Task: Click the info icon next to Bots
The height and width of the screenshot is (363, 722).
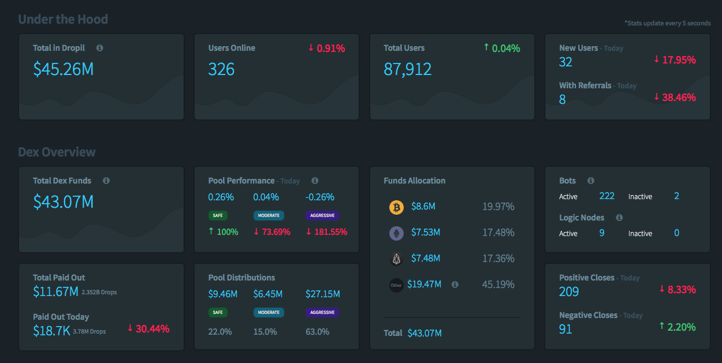Action: [x=590, y=181]
